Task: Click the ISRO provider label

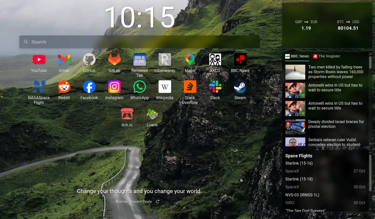Action: pyautogui.click(x=290, y=203)
